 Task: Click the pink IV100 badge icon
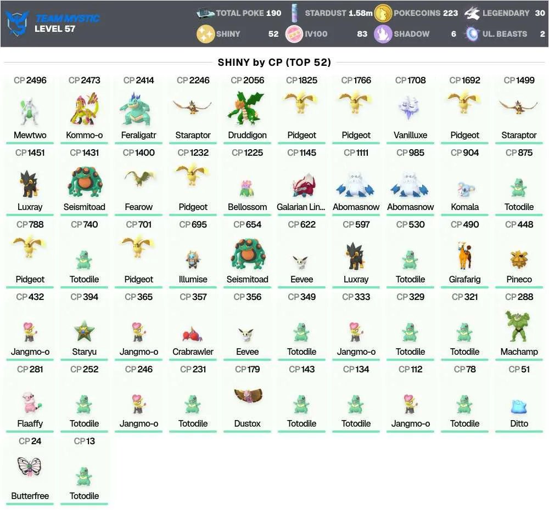click(x=294, y=34)
